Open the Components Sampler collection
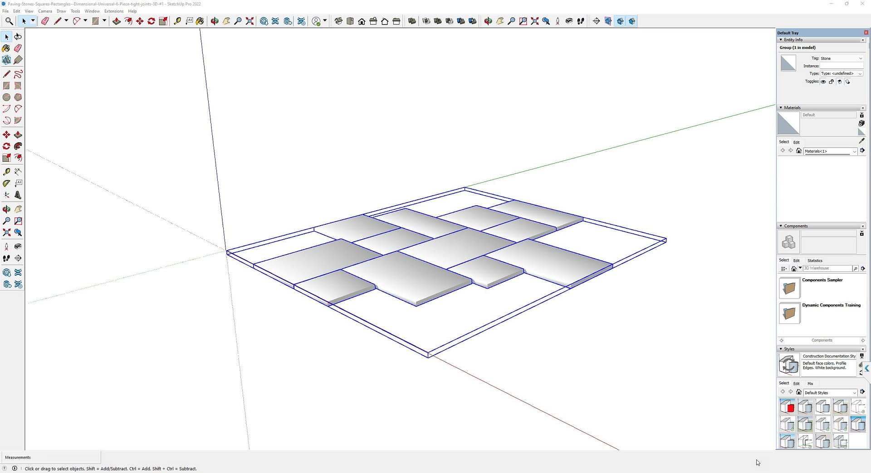Viewport: 871px width, 473px height. click(789, 288)
